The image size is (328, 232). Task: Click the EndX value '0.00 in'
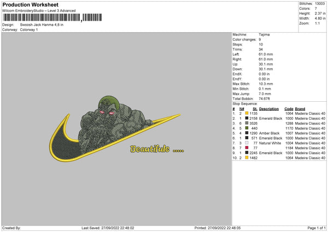[264, 74]
